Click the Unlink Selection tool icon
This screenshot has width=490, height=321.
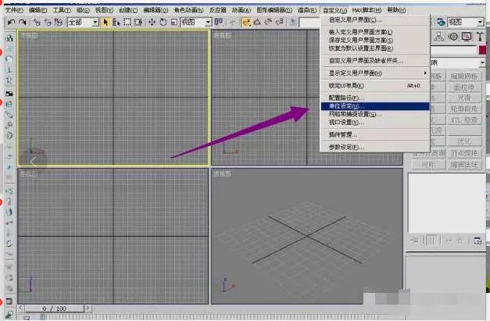[x=48, y=22]
